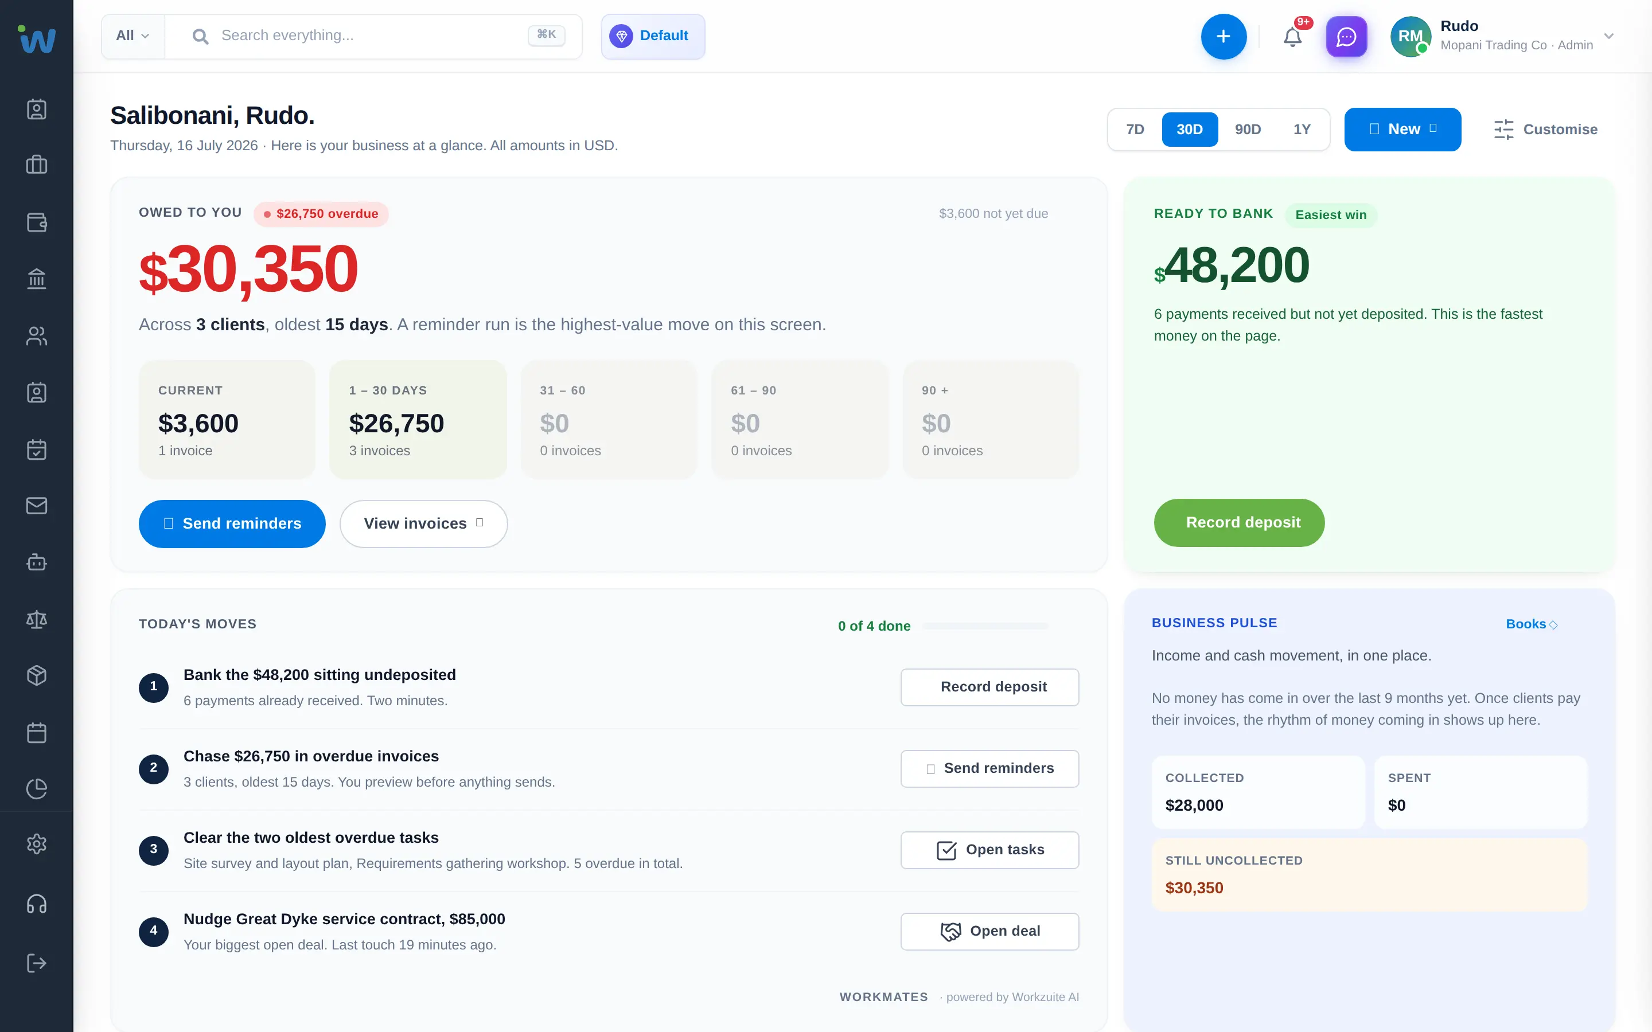Open the pie chart reports icon

tap(36, 788)
